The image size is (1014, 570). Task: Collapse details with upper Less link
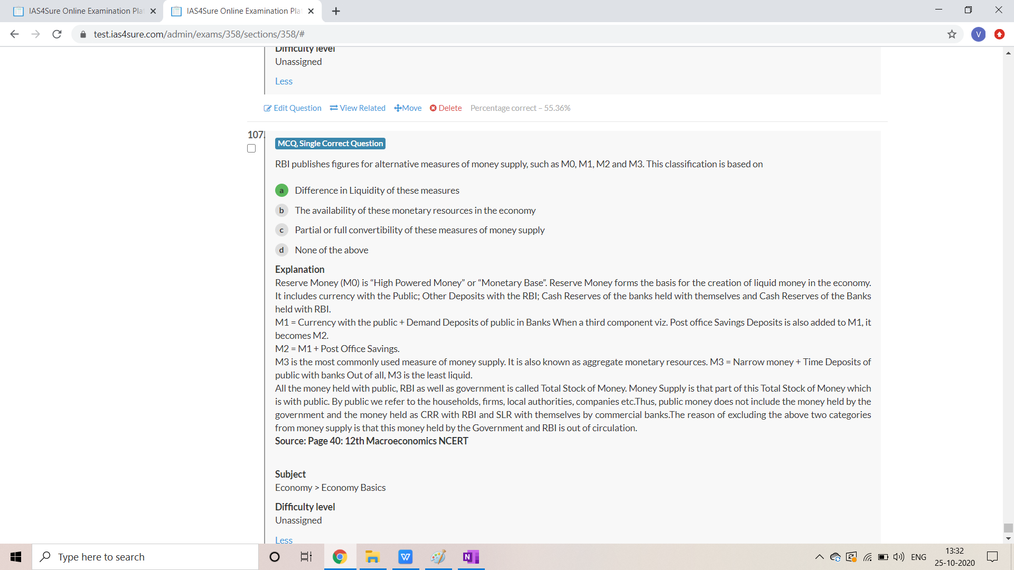pyautogui.click(x=284, y=81)
